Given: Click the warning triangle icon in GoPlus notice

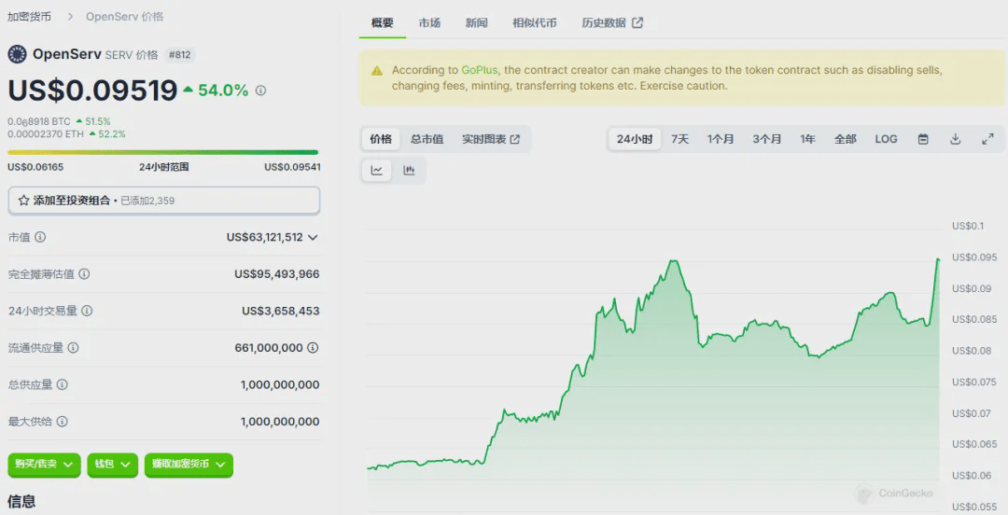Looking at the screenshot, I should tap(377, 71).
